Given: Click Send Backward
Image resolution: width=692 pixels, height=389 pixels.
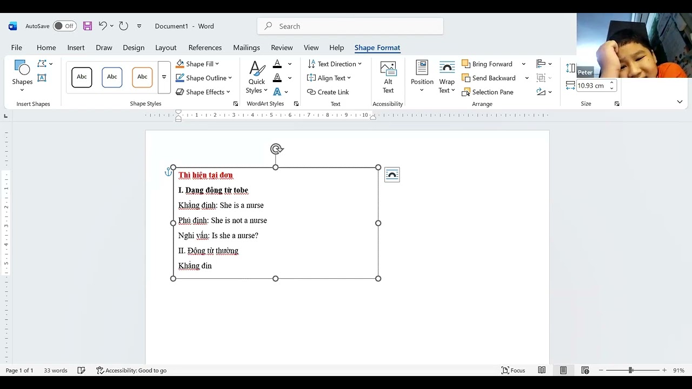Looking at the screenshot, I should [x=489, y=78].
